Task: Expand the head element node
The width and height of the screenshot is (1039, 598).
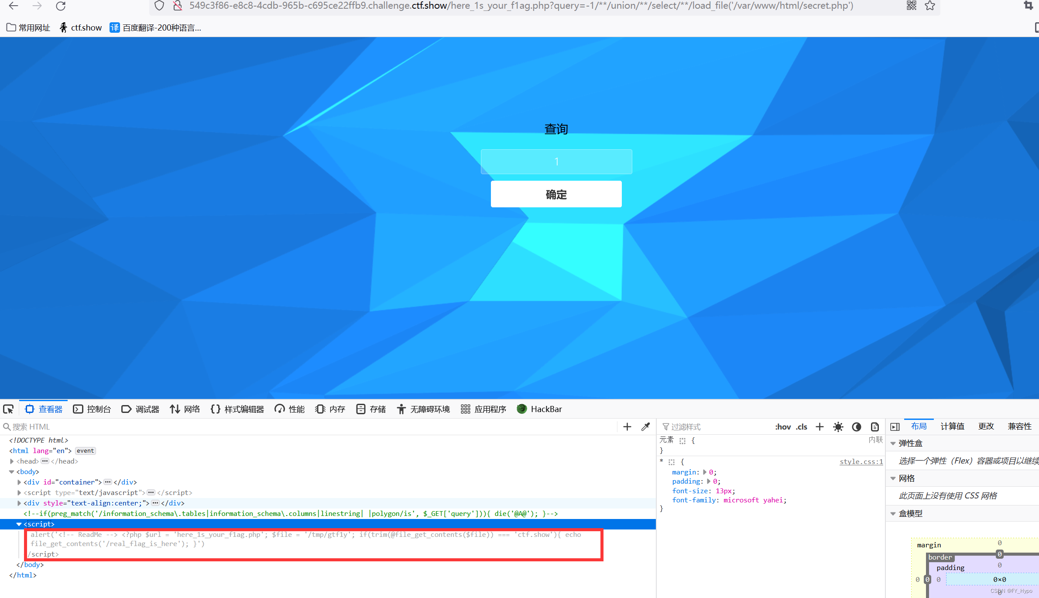Action: (12, 461)
